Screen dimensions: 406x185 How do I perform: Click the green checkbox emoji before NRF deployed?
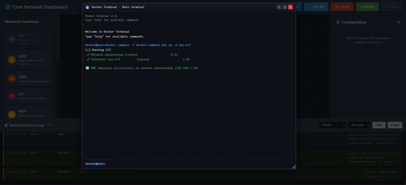pos(87,68)
